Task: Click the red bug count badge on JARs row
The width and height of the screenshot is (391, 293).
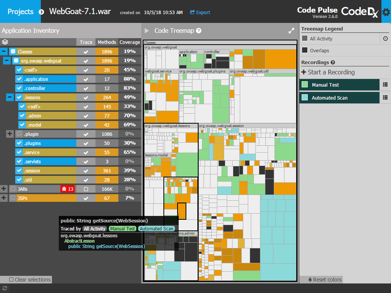Action: [x=67, y=189]
